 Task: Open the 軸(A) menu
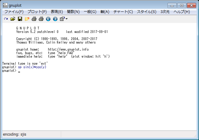[105, 12]
